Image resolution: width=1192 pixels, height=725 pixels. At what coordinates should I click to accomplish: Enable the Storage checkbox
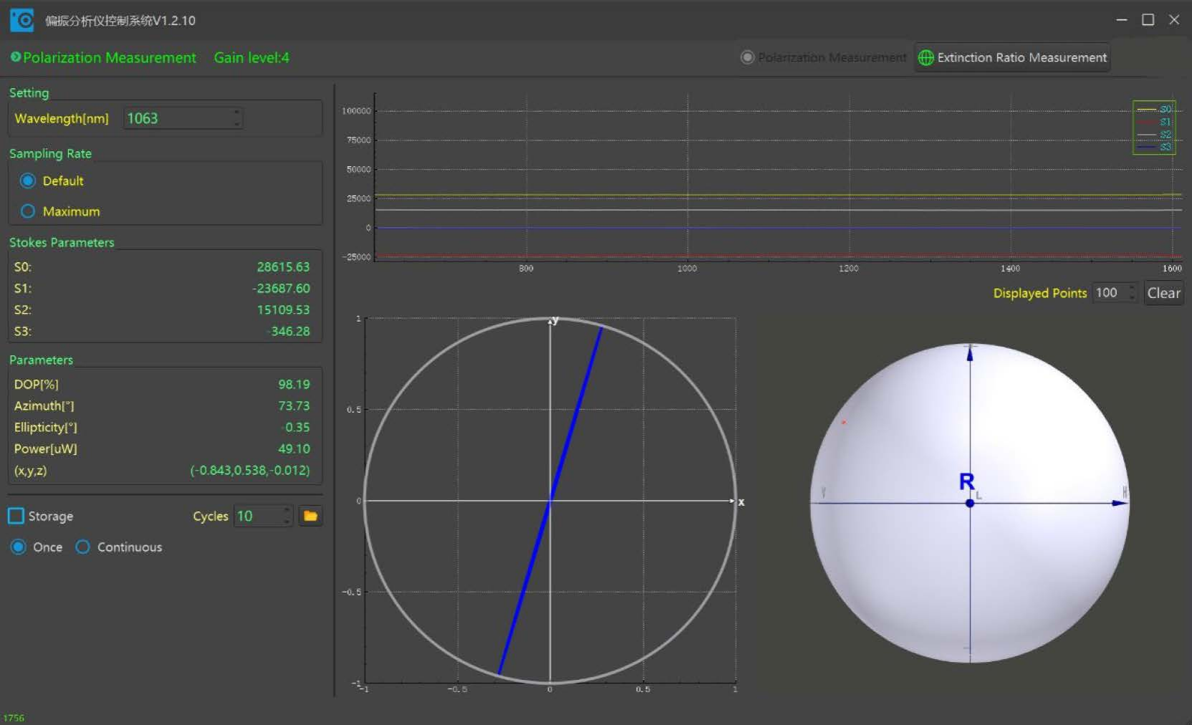16,516
